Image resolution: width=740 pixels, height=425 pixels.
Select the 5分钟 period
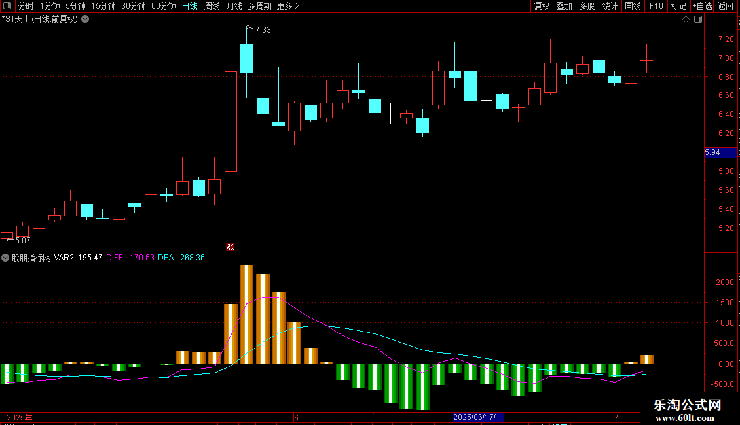click(75, 6)
